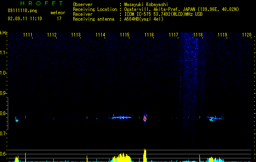Select the filename 09111110.png
Viewport: 256px width, 162px height.
point(22,11)
